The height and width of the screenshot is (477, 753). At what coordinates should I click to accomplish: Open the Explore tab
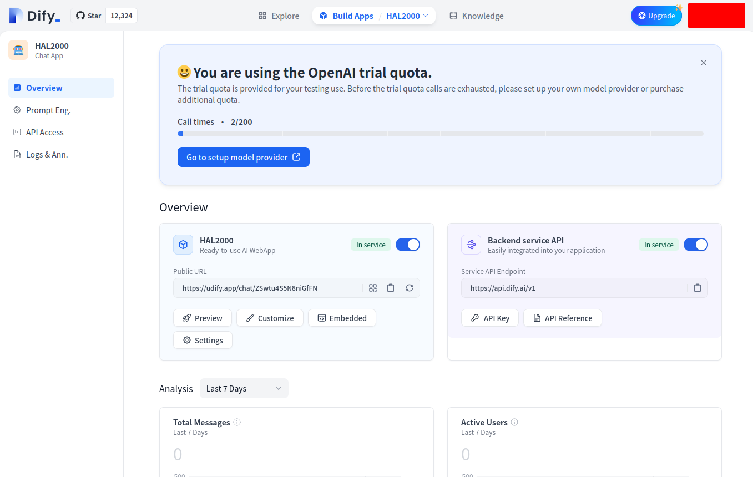click(279, 16)
